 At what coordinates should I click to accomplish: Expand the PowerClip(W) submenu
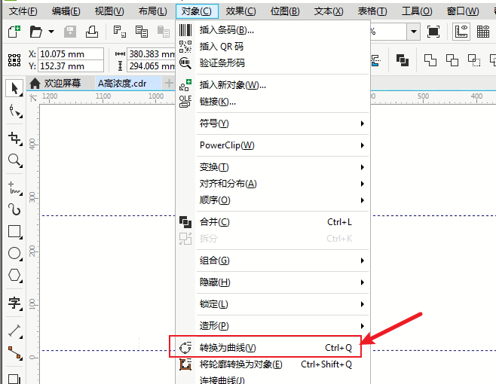(x=273, y=145)
